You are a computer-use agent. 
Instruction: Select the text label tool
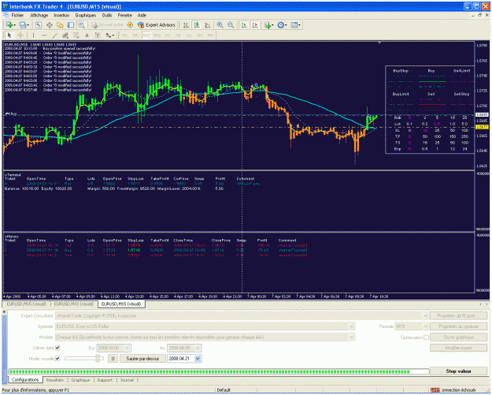tap(98, 35)
